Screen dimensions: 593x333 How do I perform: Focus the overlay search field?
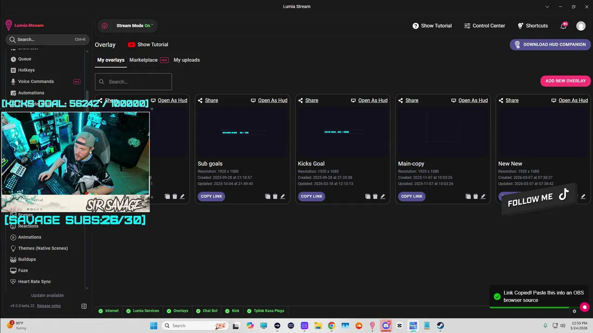tap(133, 82)
